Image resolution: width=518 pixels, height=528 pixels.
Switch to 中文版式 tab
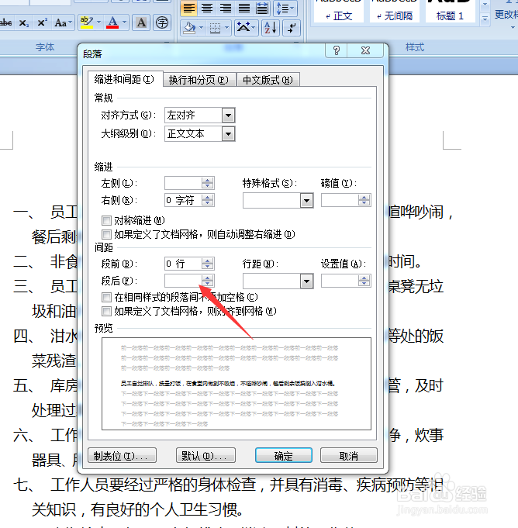pos(268,80)
